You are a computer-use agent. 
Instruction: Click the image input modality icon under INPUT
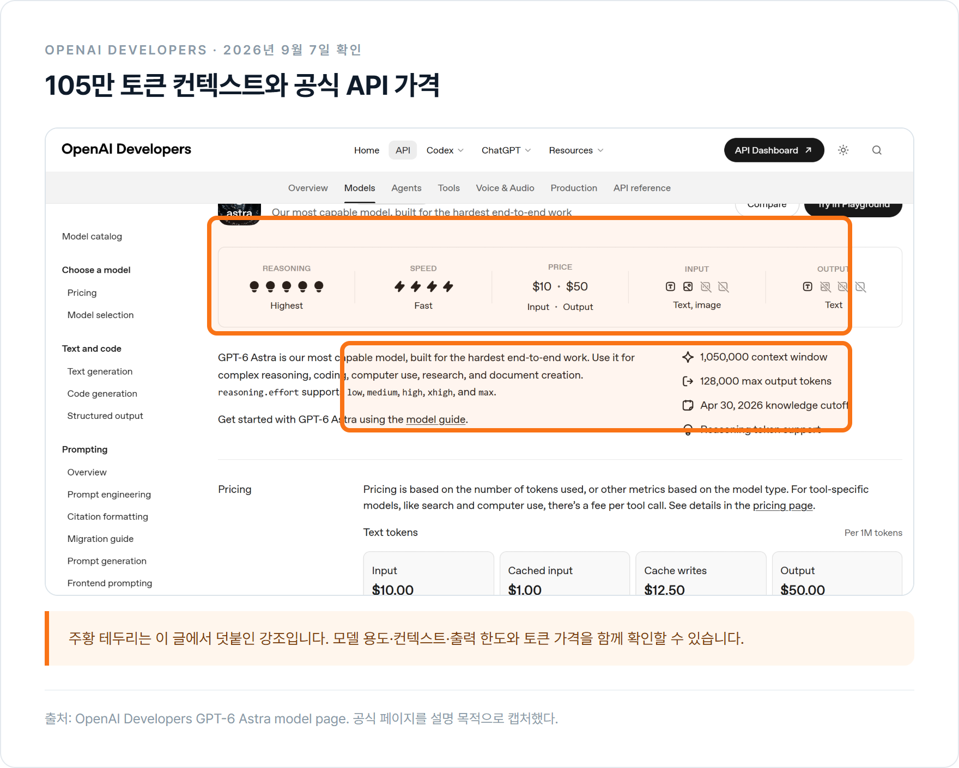(x=688, y=287)
